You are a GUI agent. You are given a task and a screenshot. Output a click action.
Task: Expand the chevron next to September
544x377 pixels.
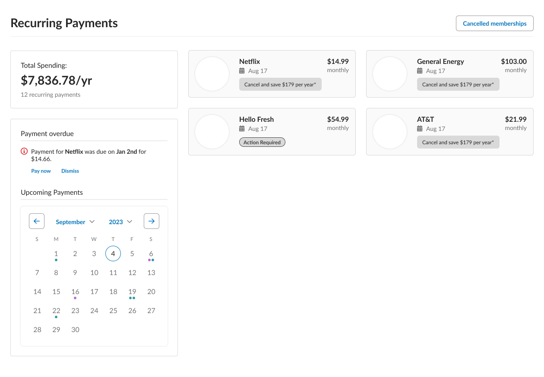click(x=92, y=222)
